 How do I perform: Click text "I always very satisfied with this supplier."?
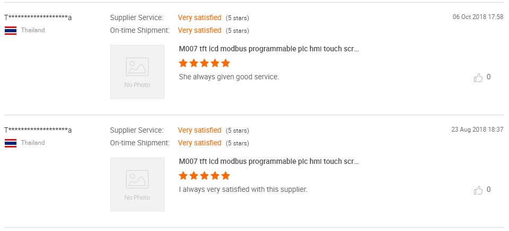click(243, 189)
